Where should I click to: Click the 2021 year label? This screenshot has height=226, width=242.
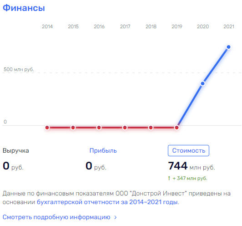229,26
